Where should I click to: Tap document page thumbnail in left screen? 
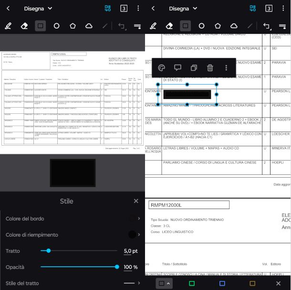[73, 102]
